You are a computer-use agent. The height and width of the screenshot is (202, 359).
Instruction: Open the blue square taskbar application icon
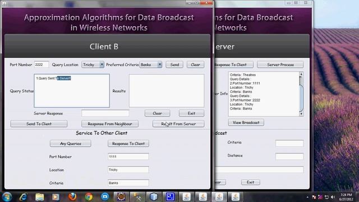[x=170, y=197]
